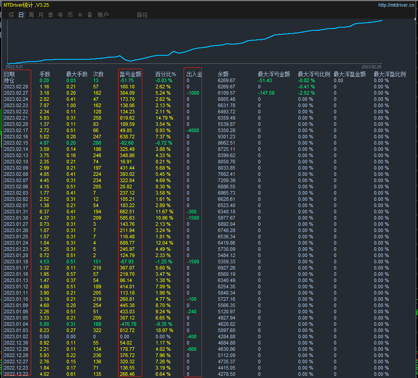Open the 备 tab
418x378 pixels.
pos(90,15)
